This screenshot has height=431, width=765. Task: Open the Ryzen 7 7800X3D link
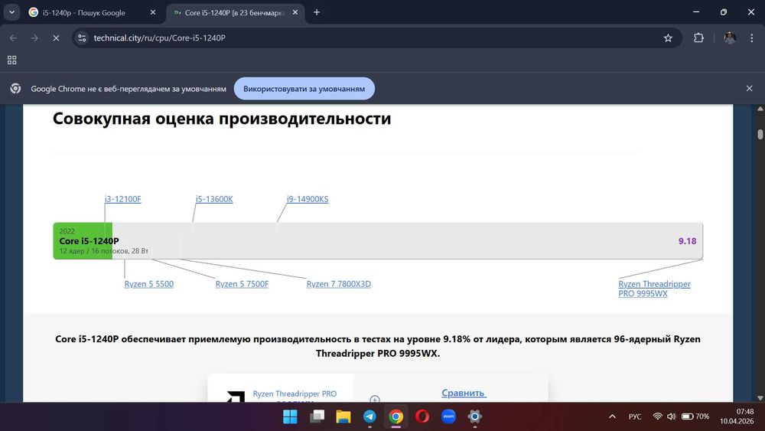(x=339, y=283)
